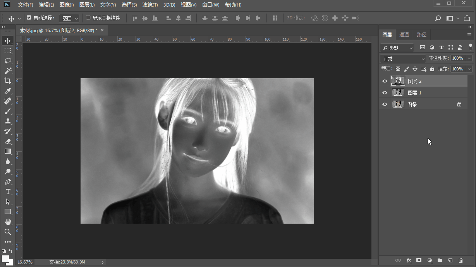Image resolution: width=476 pixels, height=267 pixels.
Task: Uncheck the 自动选择 checkbox
Action: (x=29, y=18)
